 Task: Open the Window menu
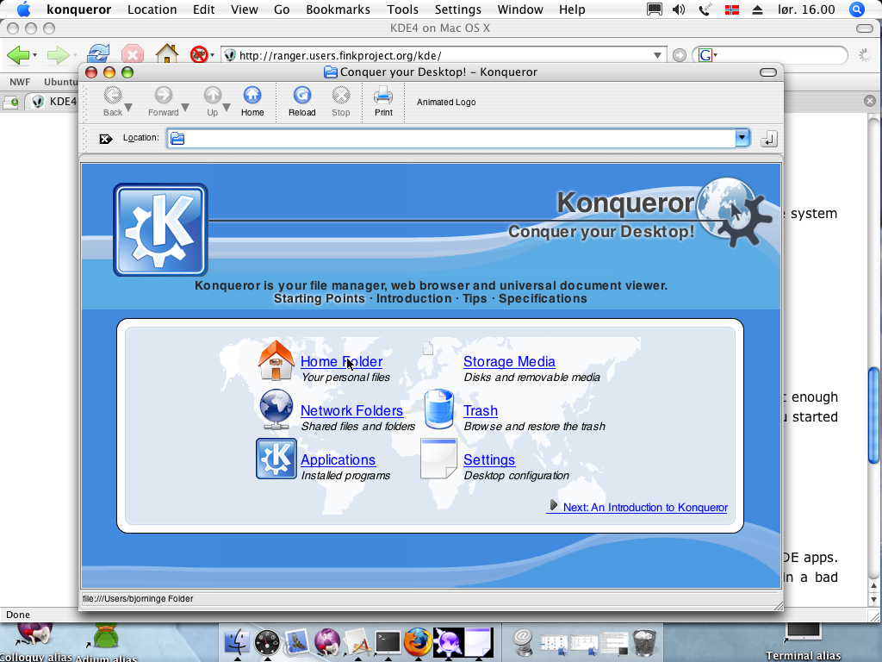(x=520, y=9)
